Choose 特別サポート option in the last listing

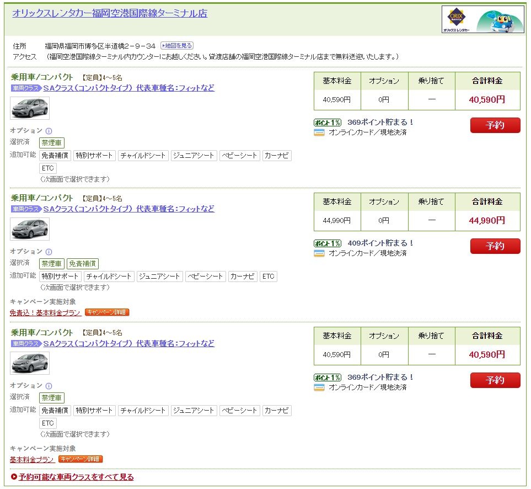[94, 411]
